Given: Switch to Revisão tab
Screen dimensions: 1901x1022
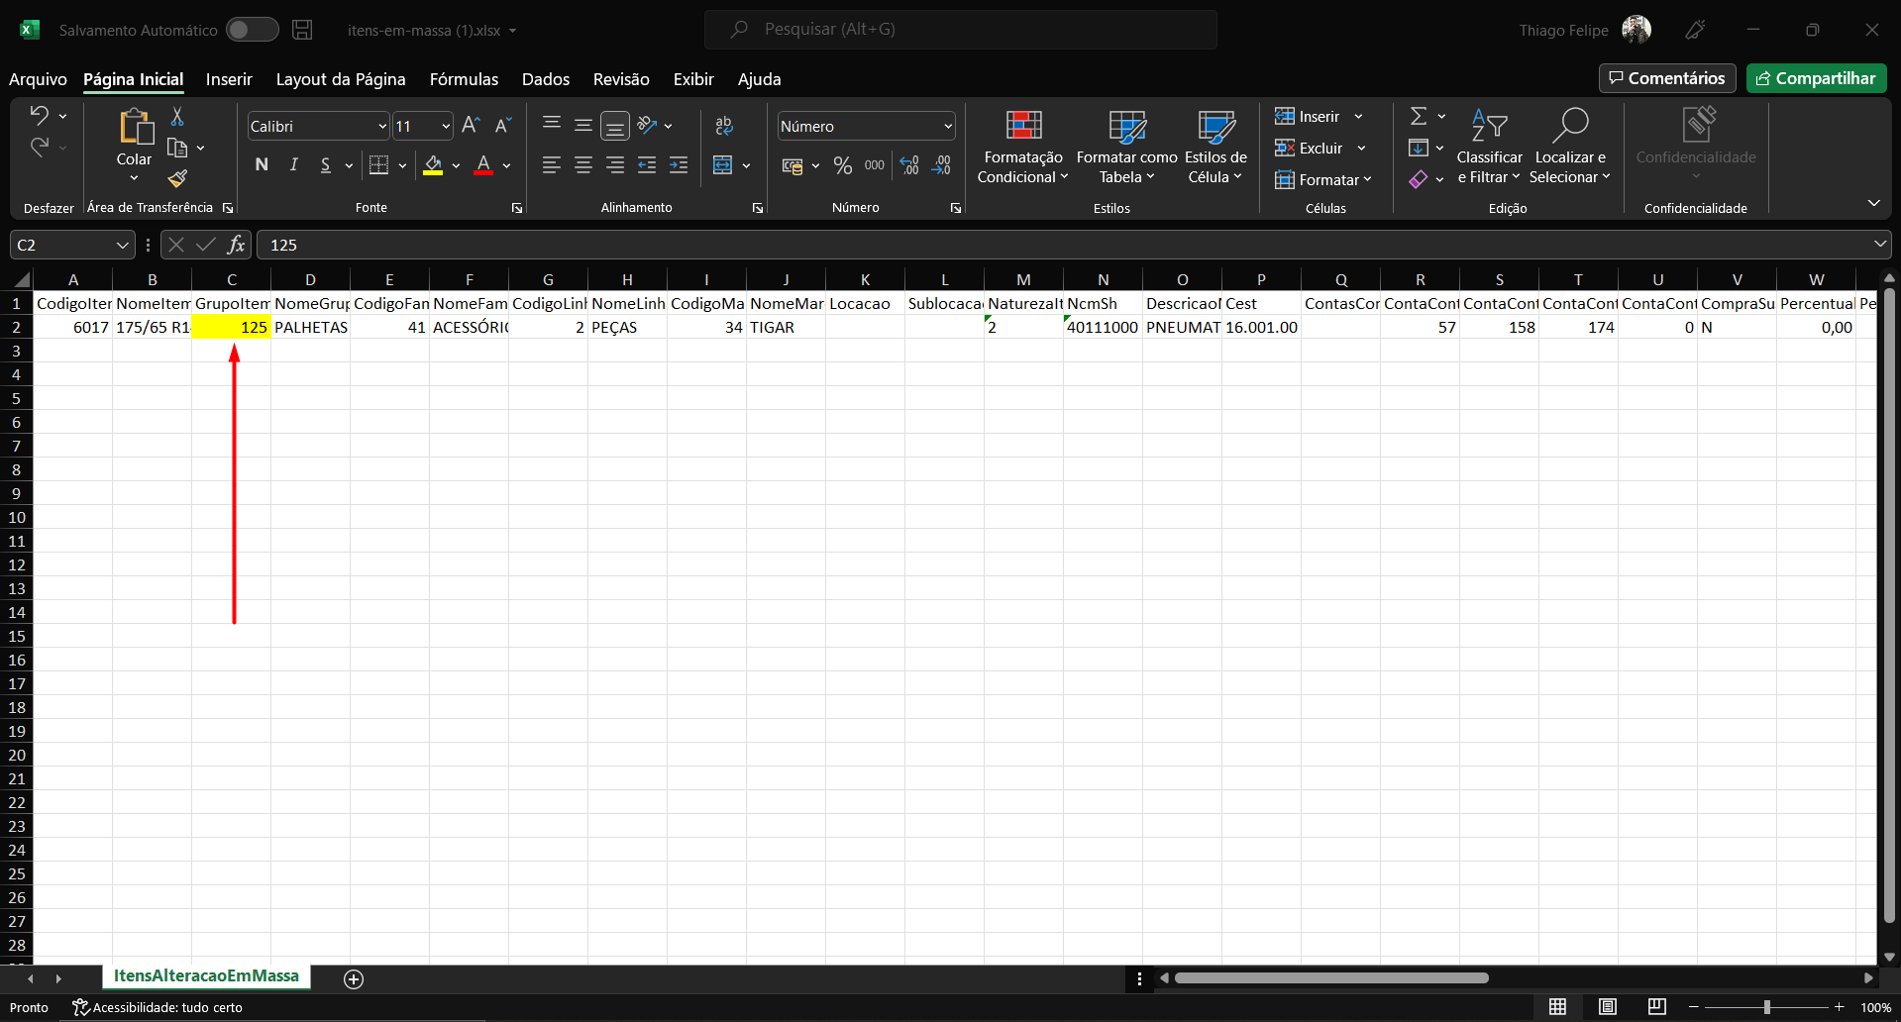Looking at the screenshot, I should click(x=621, y=79).
